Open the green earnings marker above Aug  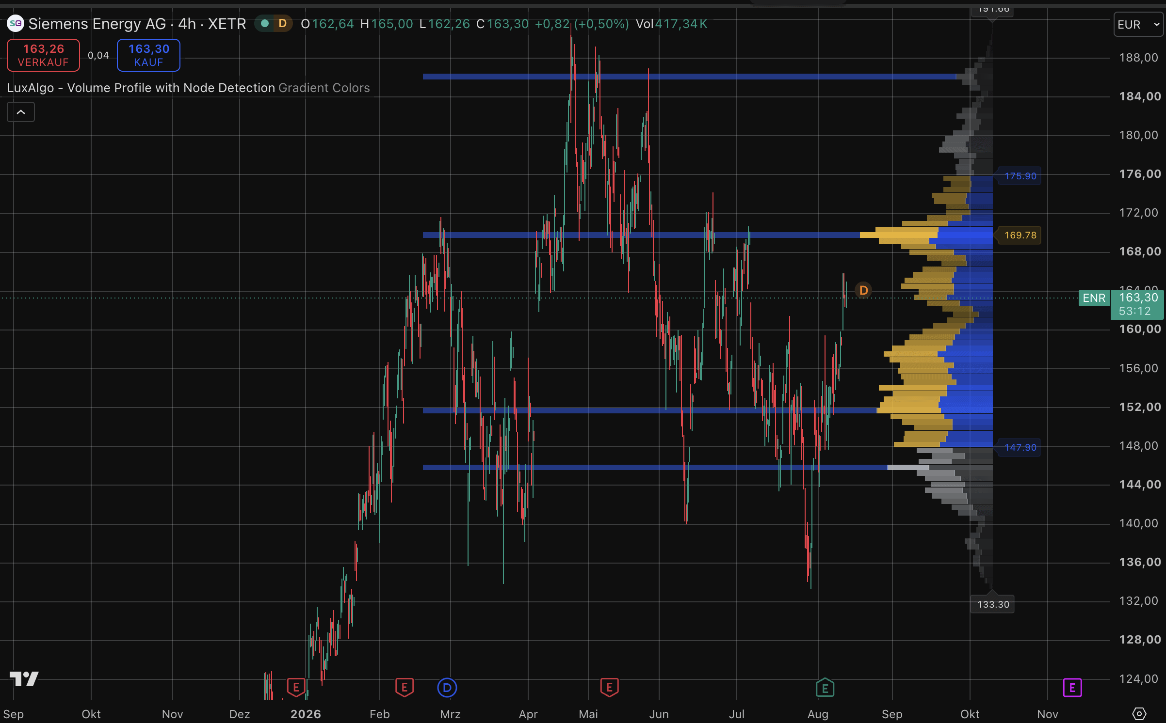[x=825, y=688]
